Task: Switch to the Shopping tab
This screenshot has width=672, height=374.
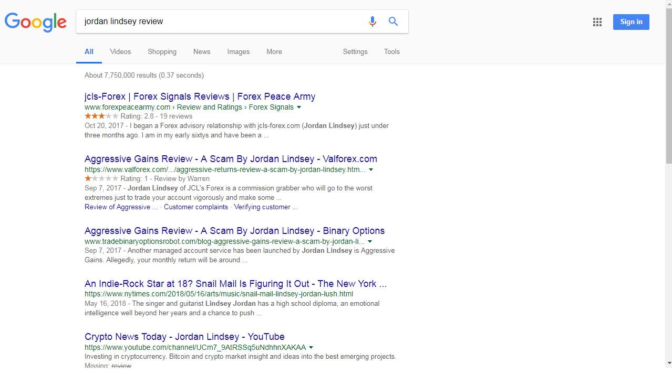Action: (x=162, y=52)
